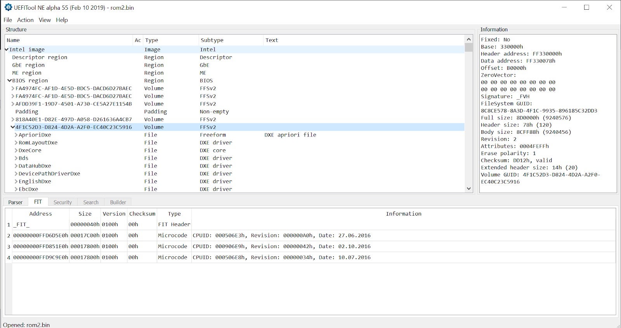Select the ME region tree item
The height and width of the screenshot is (328, 621).
pos(27,73)
